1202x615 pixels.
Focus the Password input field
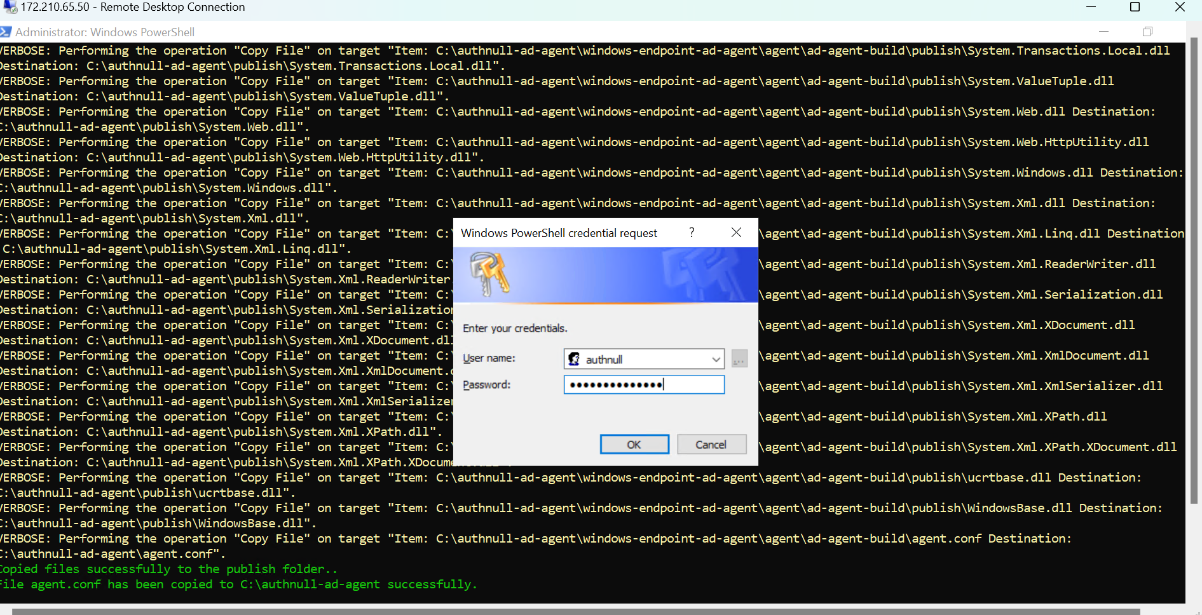643,384
